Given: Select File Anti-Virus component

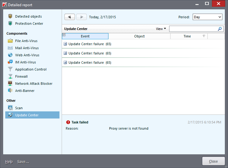Looking at the screenshot, I should (x=26, y=41).
